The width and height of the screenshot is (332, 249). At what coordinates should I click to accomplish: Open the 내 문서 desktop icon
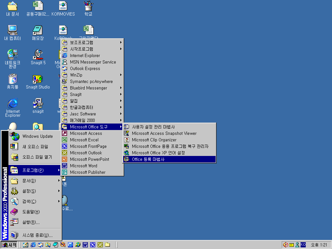13,9
